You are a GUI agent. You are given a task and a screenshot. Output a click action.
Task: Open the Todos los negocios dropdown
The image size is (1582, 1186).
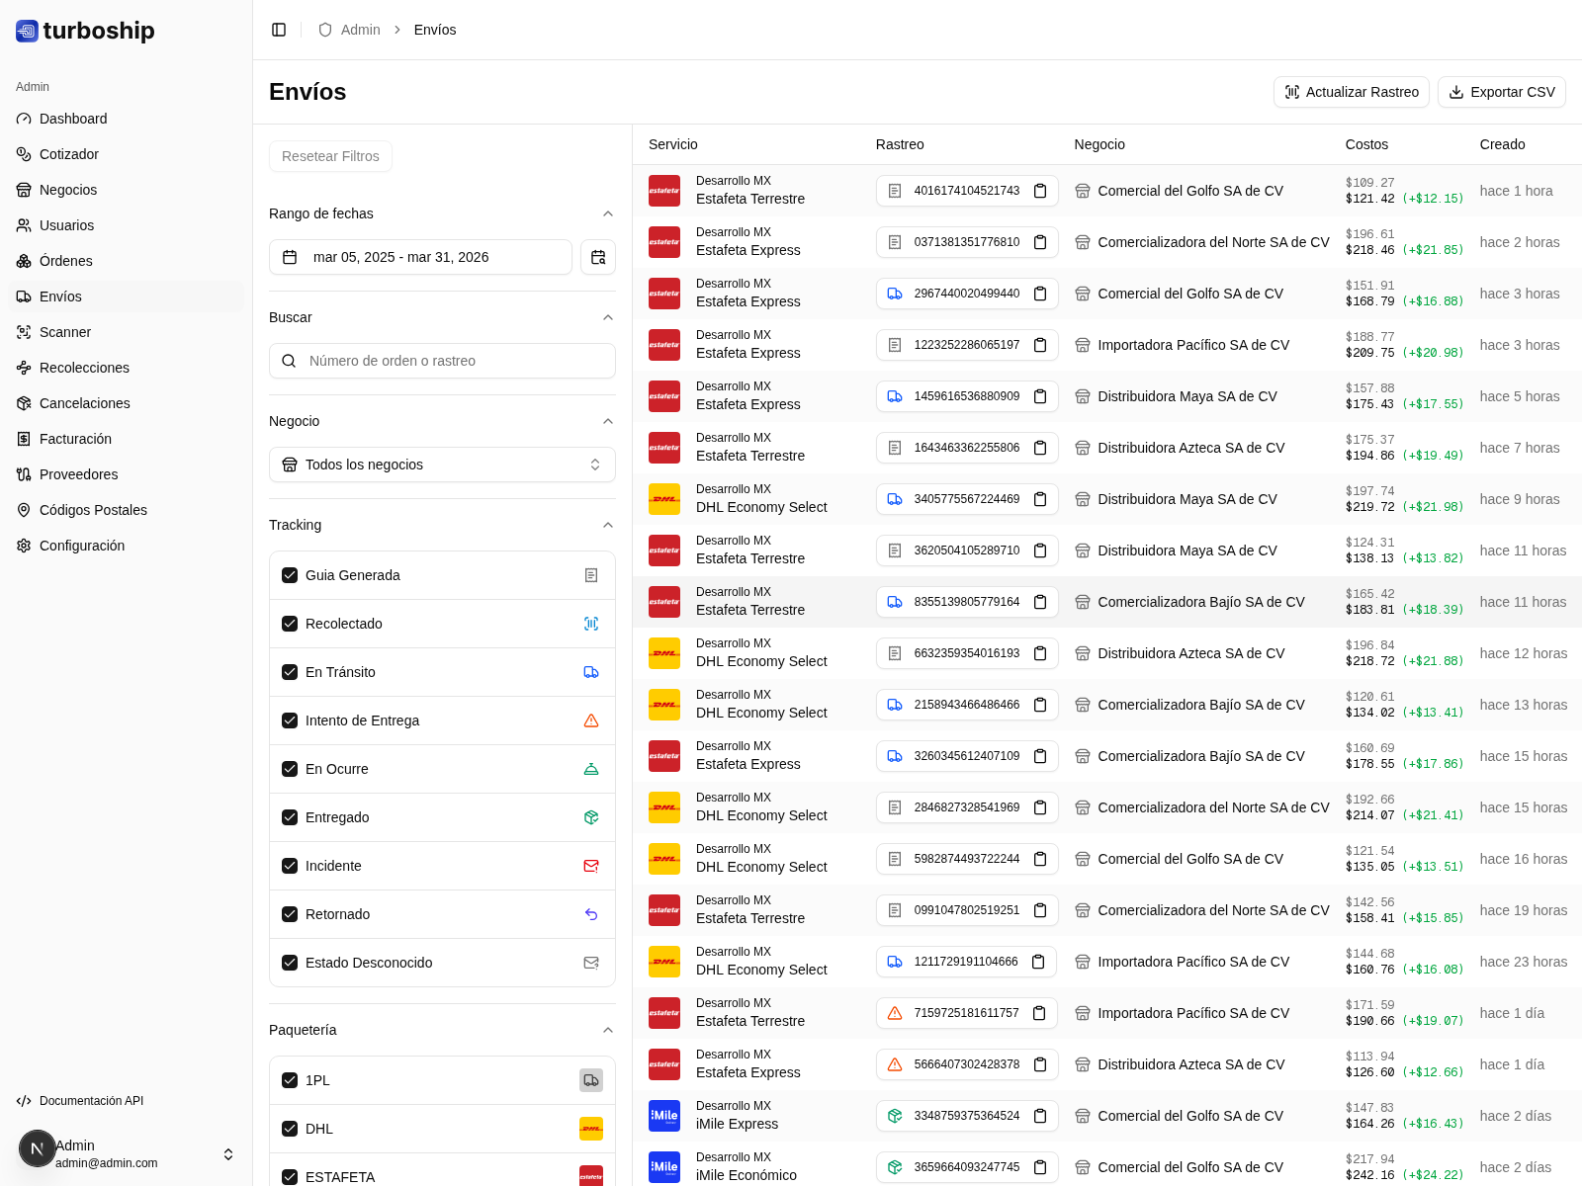442,465
